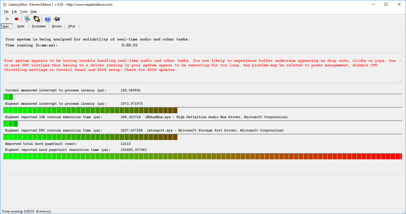
Task: Click status bar Time running text
Action: 26,211
